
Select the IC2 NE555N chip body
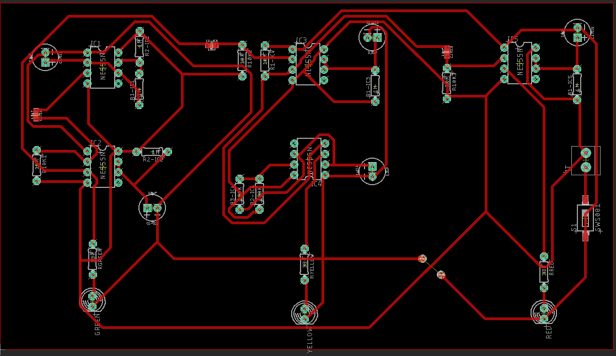(103, 167)
